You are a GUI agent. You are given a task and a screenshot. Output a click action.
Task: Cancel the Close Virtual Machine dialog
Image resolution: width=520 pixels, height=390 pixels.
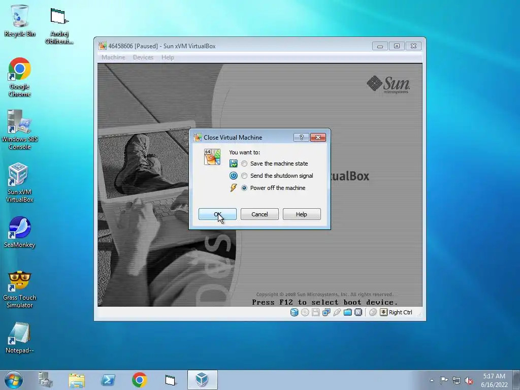coord(259,214)
